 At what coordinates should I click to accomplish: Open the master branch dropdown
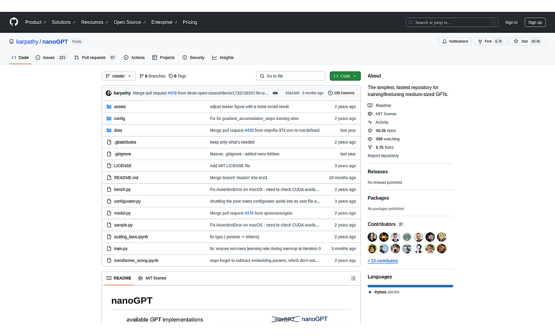click(x=119, y=76)
